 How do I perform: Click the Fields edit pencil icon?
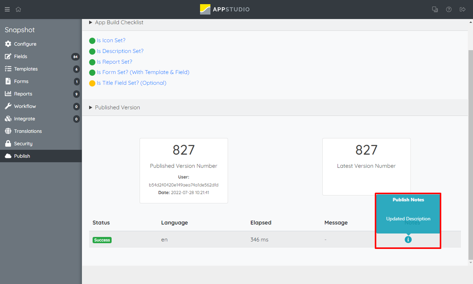8,56
